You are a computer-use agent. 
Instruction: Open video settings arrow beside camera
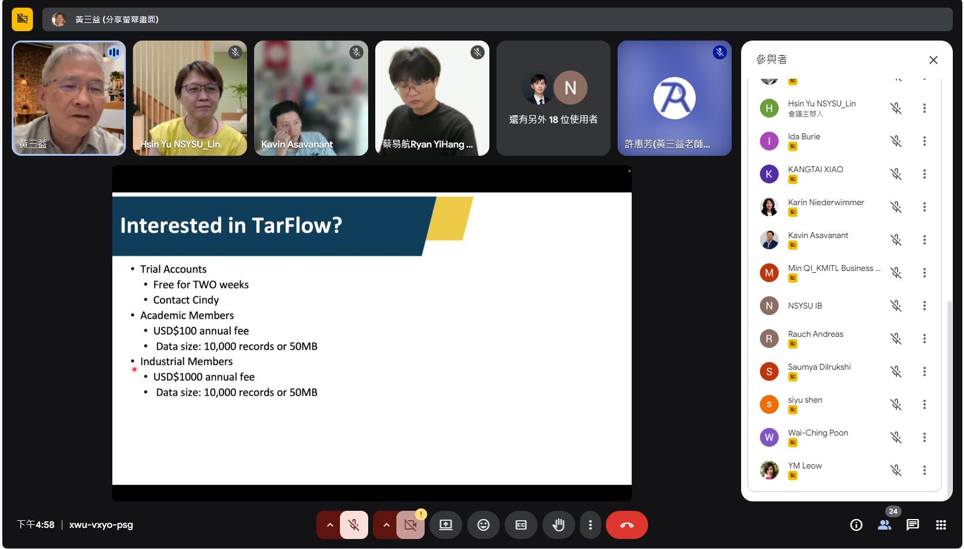click(x=386, y=525)
